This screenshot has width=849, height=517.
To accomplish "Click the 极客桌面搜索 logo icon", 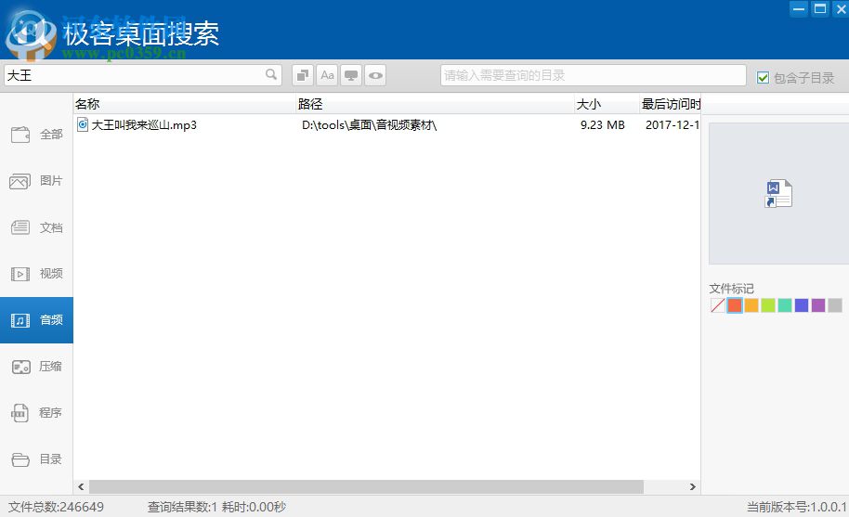I will [x=30, y=35].
